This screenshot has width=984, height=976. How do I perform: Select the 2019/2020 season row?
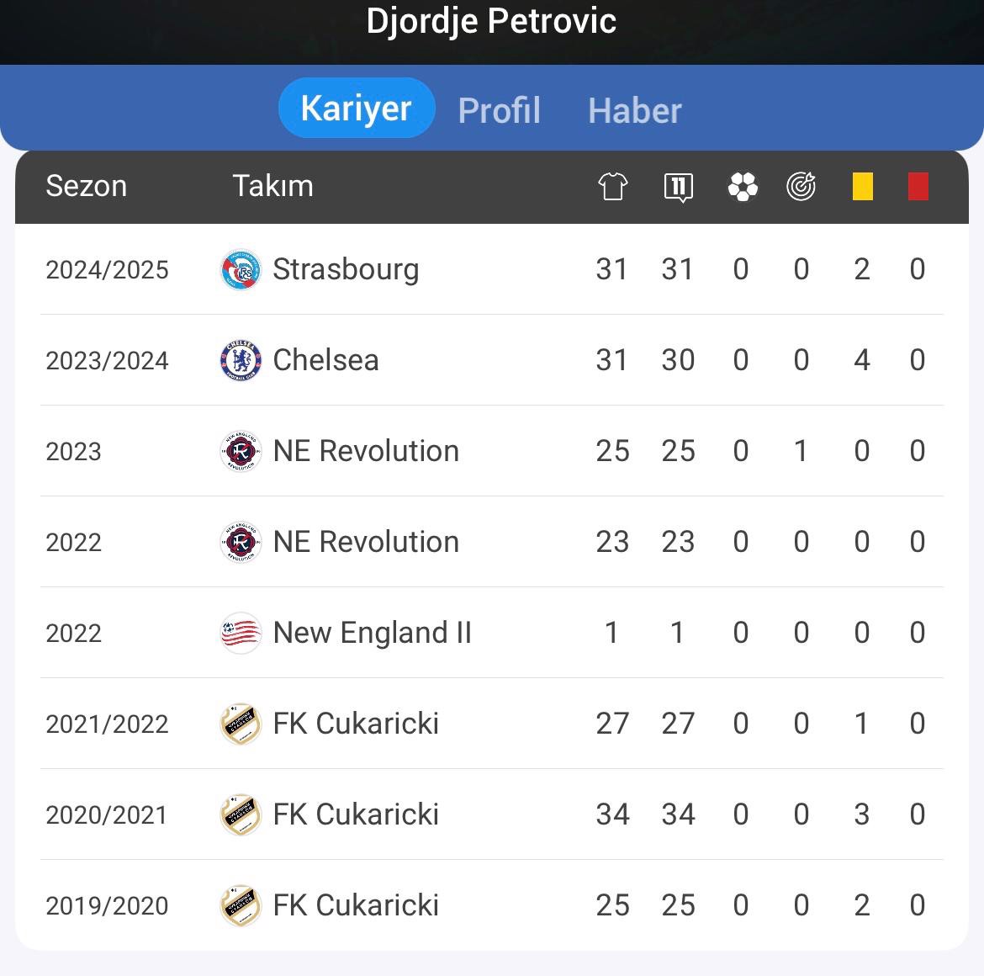point(492,905)
